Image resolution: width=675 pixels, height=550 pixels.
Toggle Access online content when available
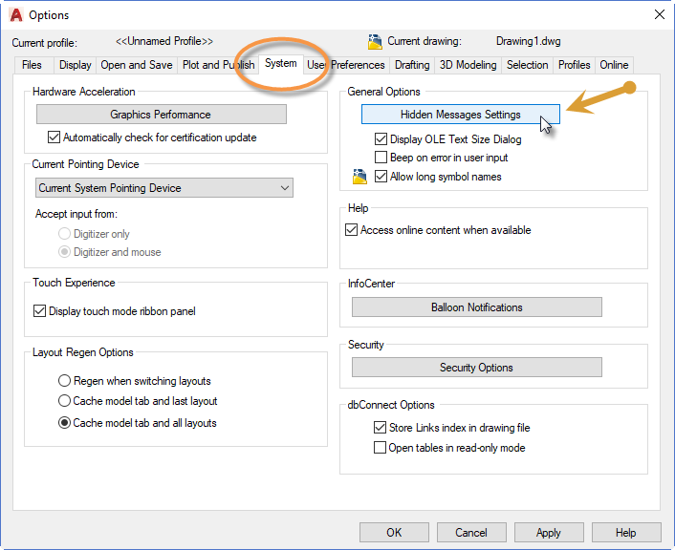tap(351, 230)
